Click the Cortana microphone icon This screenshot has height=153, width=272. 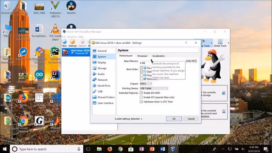(79, 149)
